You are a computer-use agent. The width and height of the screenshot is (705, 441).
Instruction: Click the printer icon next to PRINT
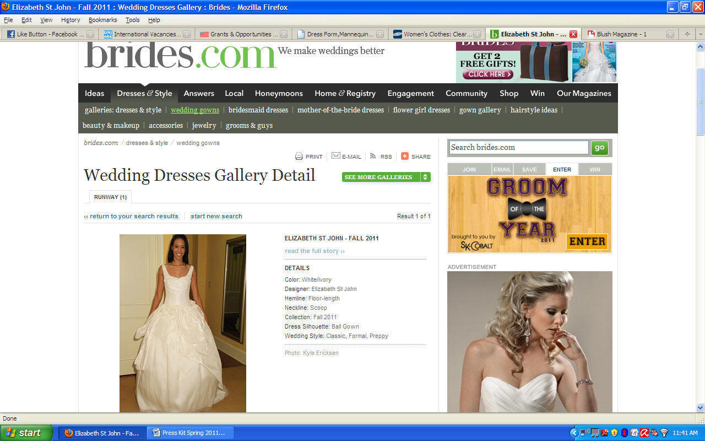(x=299, y=157)
